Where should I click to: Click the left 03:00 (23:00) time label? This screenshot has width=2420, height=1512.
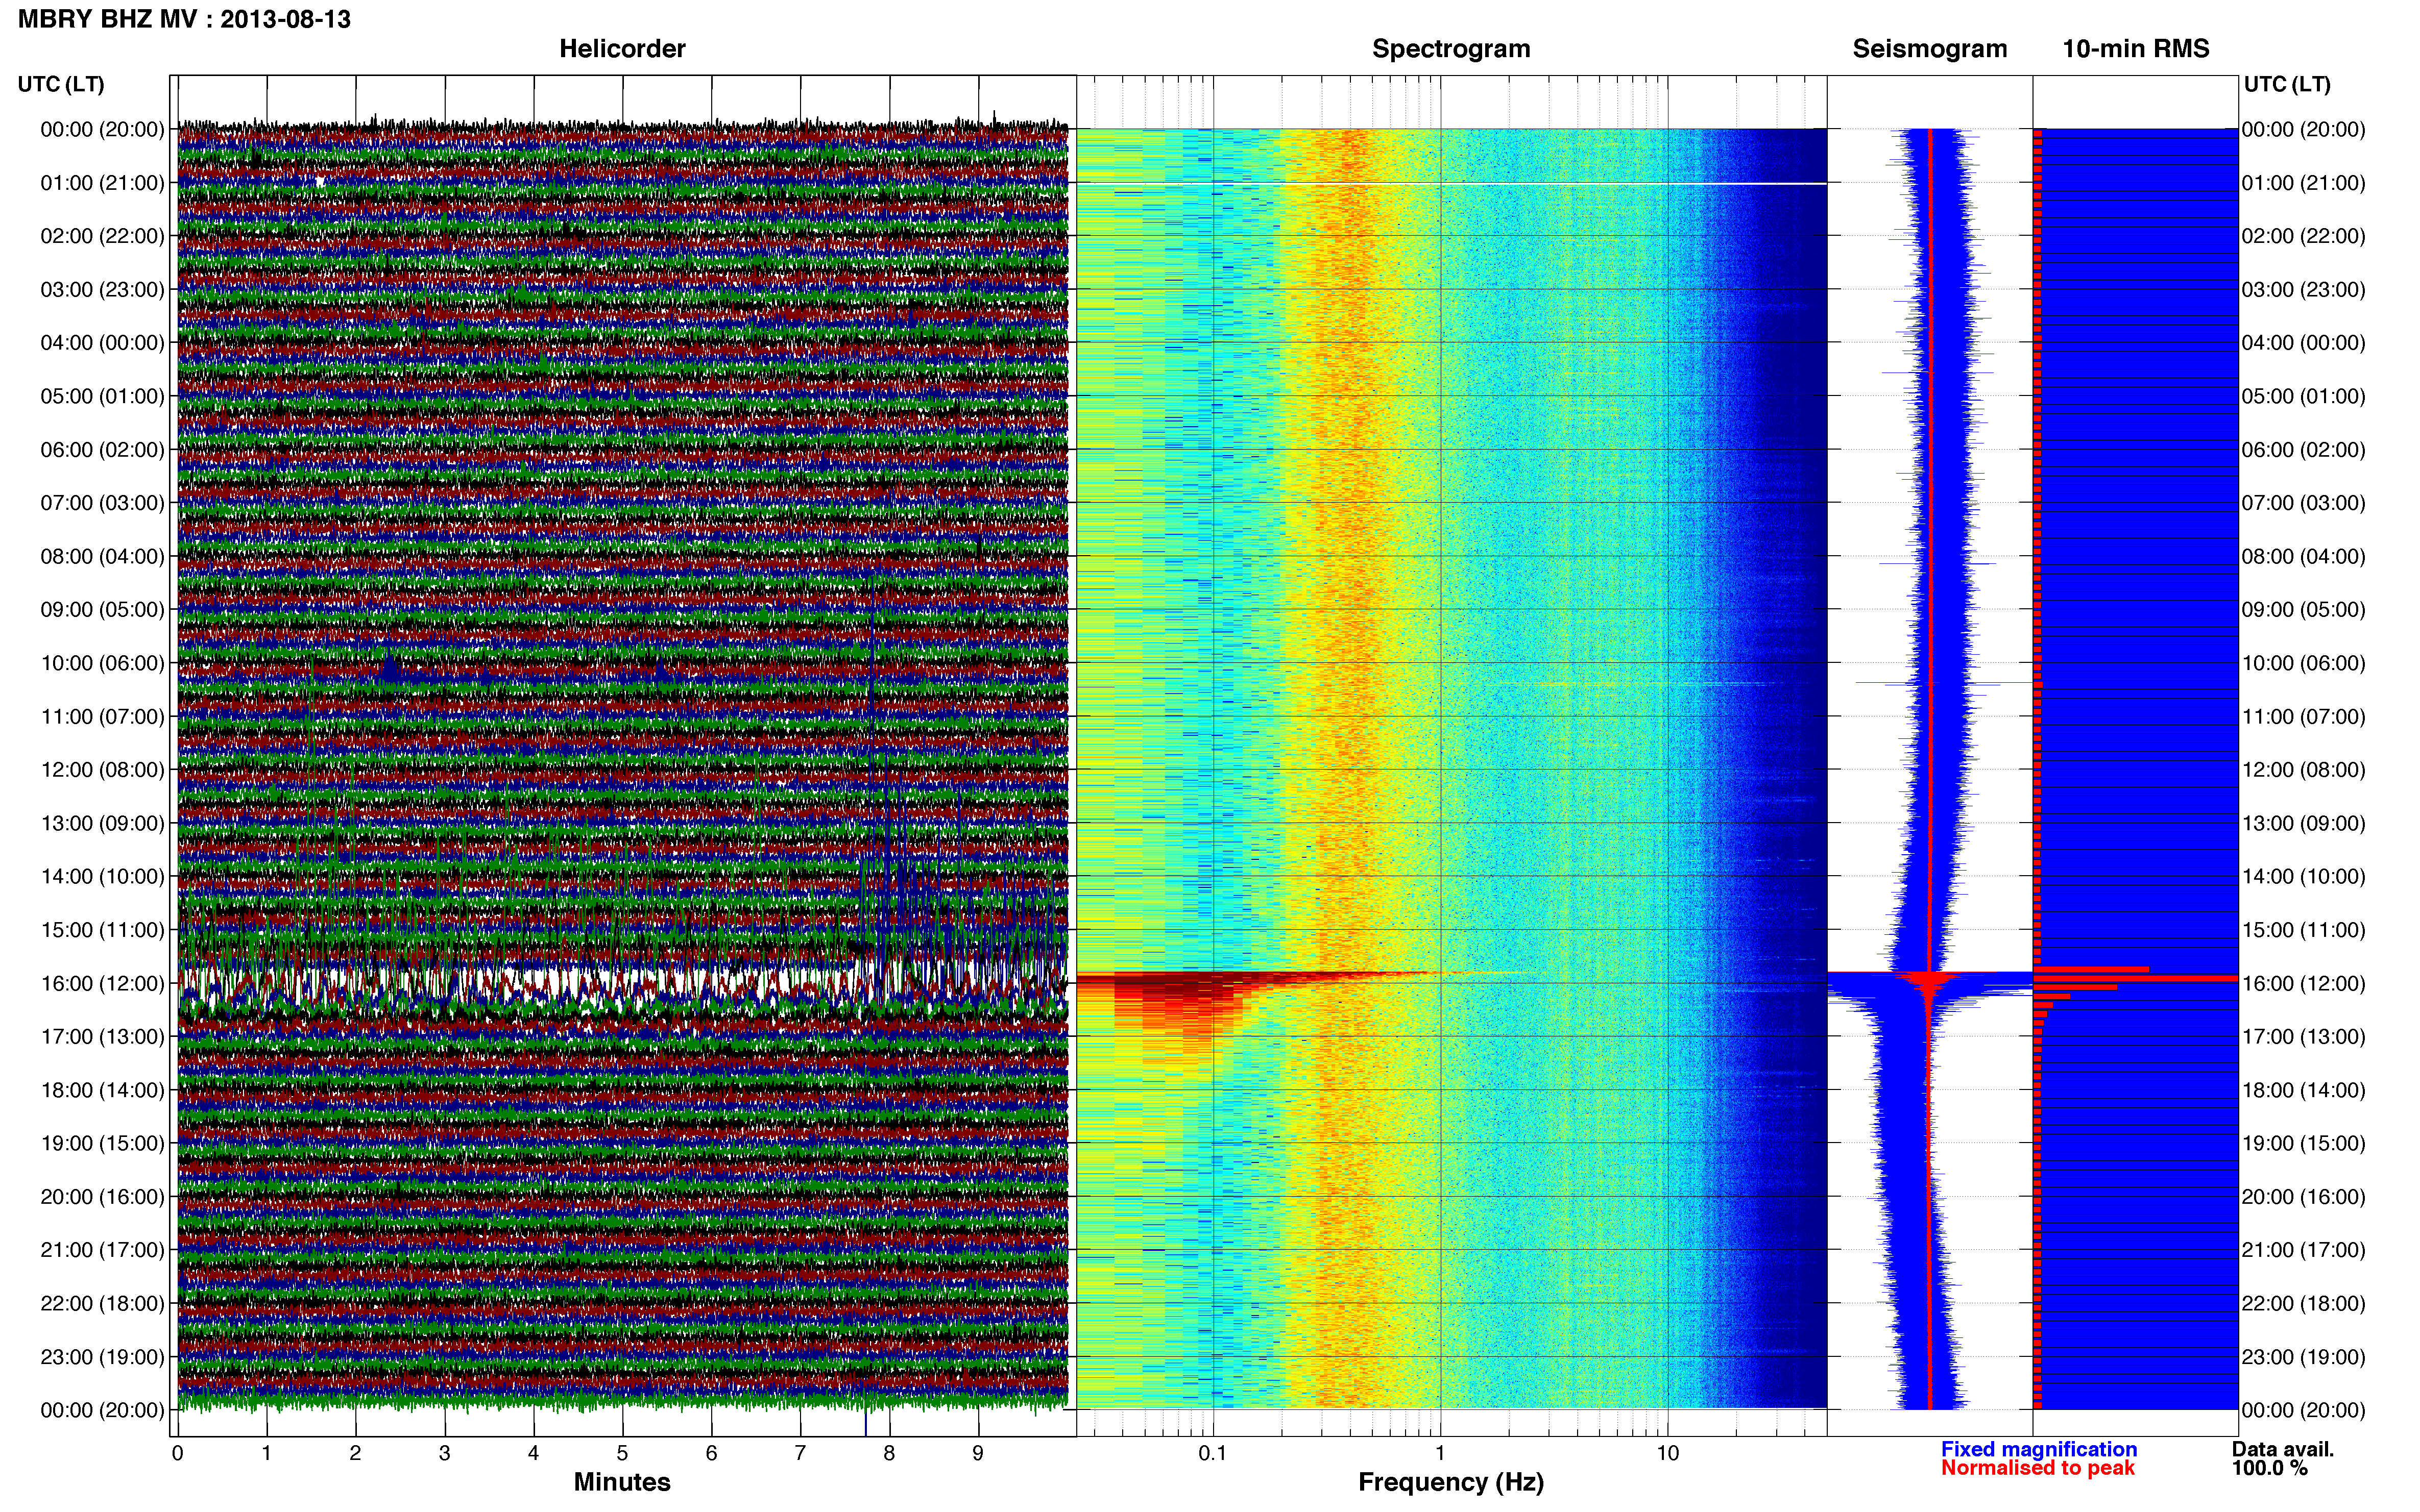pos(102,290)
